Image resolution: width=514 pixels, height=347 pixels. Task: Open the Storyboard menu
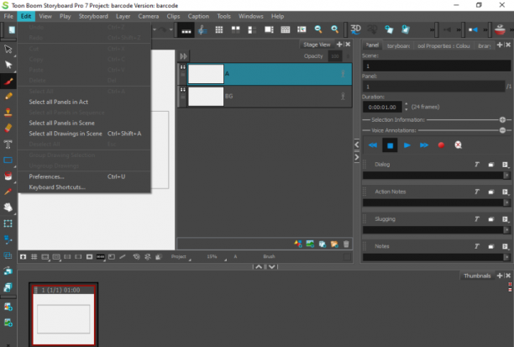93,16
